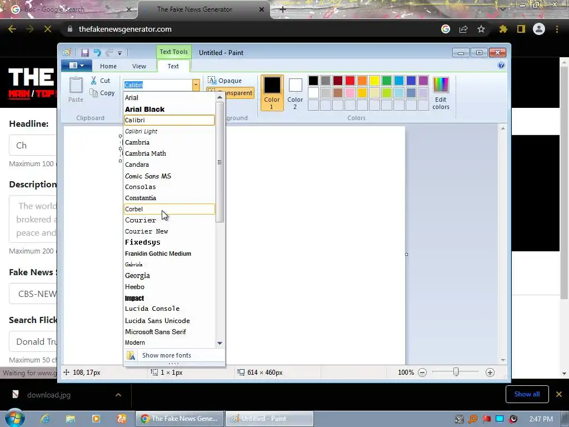Viewport: 569px width, 427px height.
Task: Click the Undo arrow in Paint's title bar
Action: [x=97, y=53]
